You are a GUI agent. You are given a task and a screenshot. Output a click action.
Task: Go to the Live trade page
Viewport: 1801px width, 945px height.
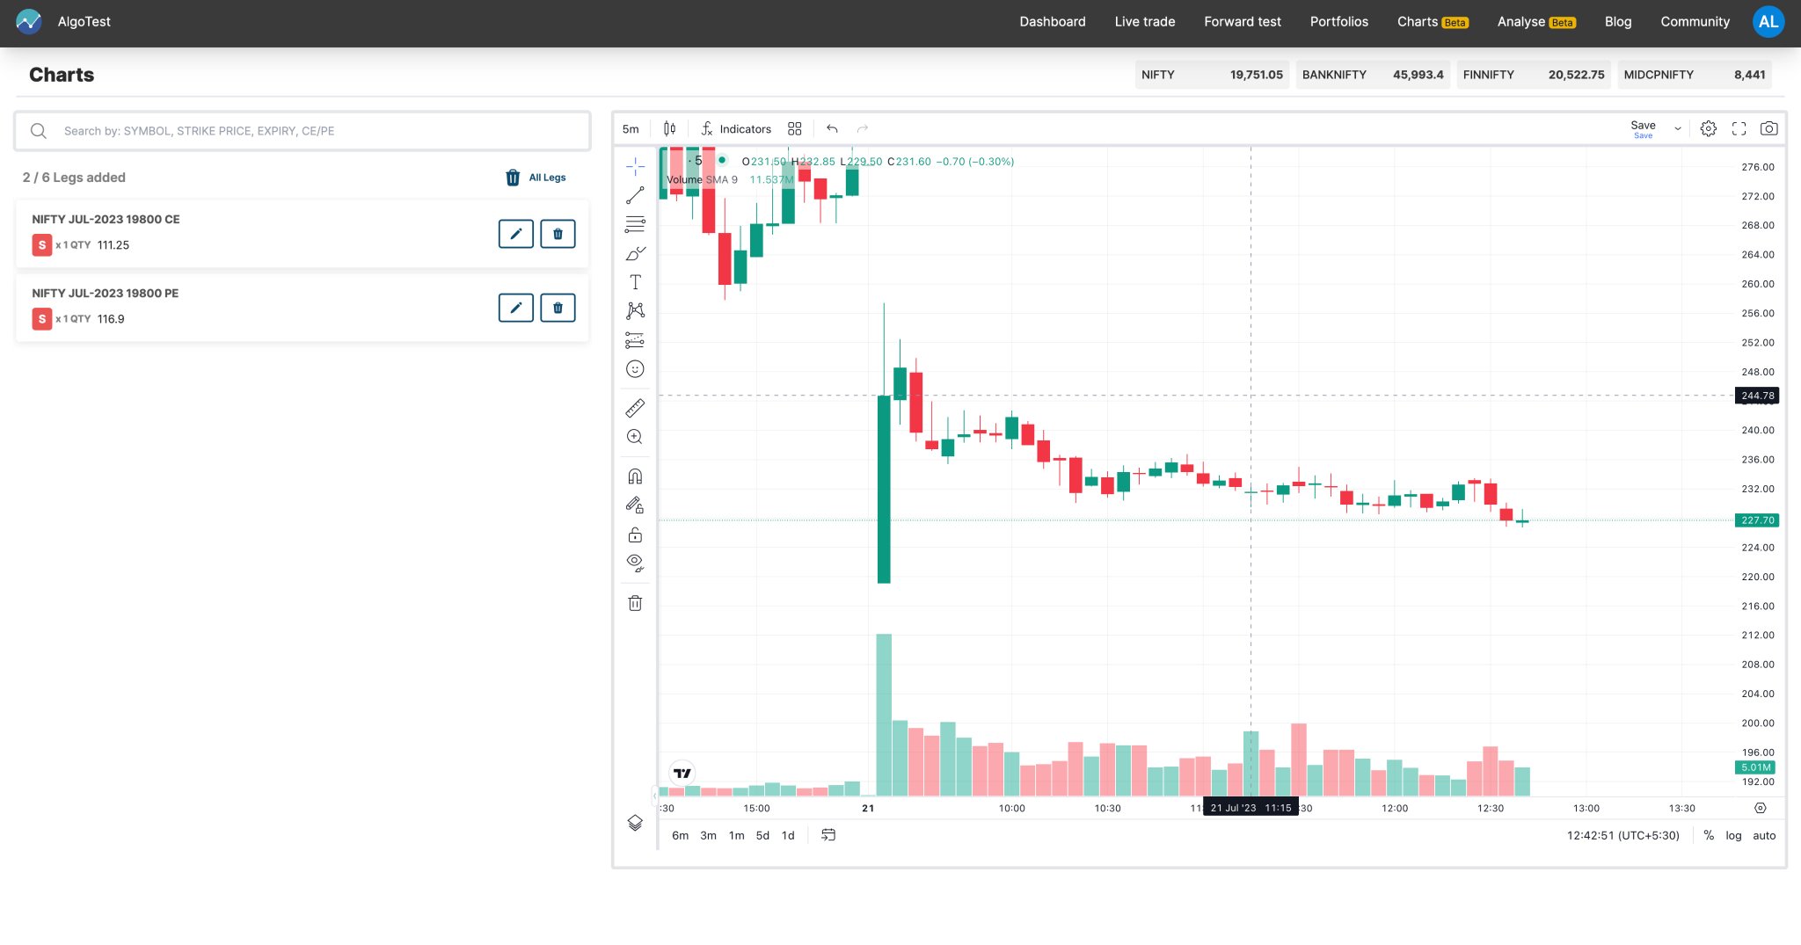click(x=1145, y=22)
